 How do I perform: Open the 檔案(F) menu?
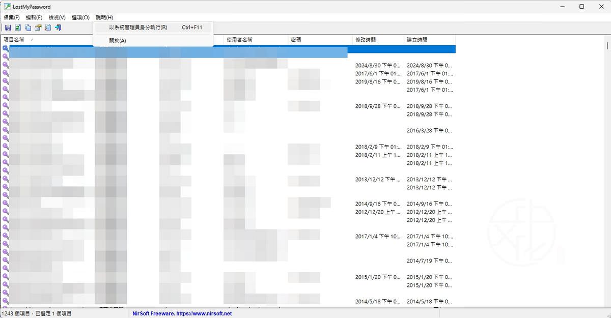[12, 18]
